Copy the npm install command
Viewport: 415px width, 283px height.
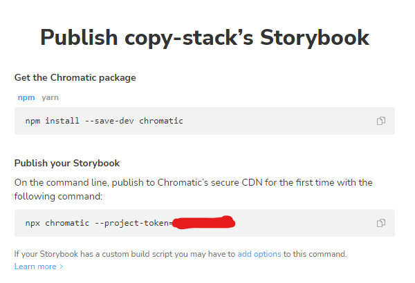(x=381, y=121)
